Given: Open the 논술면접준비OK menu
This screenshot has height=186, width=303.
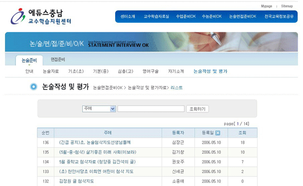Looking at the screenshot, I should pyautogui.click(x=243, y=17).
